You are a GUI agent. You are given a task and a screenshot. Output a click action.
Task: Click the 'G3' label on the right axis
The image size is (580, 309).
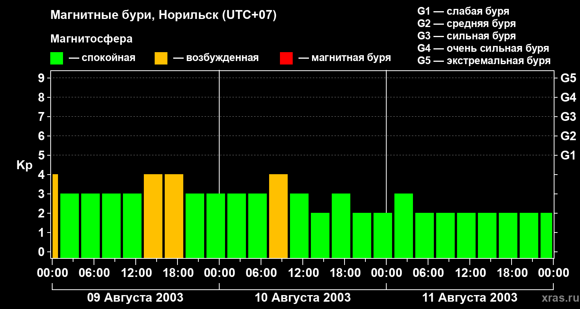(x=568, y=117)
